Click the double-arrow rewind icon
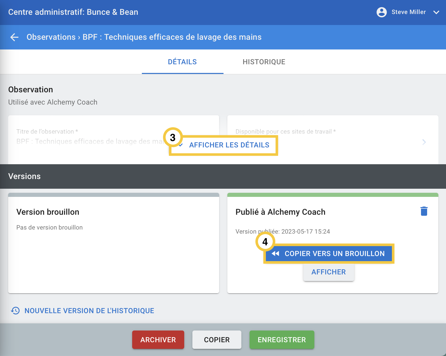 click(x=275, y=254)
